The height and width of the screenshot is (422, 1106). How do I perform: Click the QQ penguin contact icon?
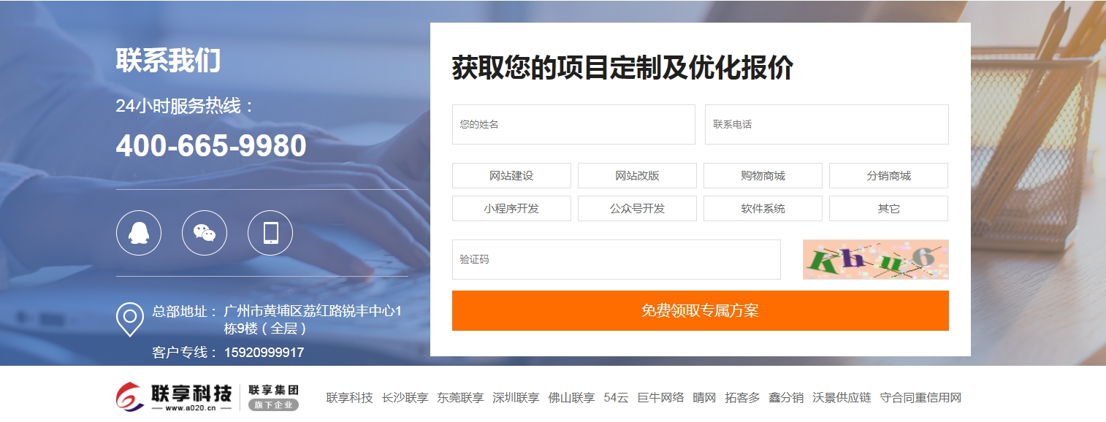tap(138, 233)
